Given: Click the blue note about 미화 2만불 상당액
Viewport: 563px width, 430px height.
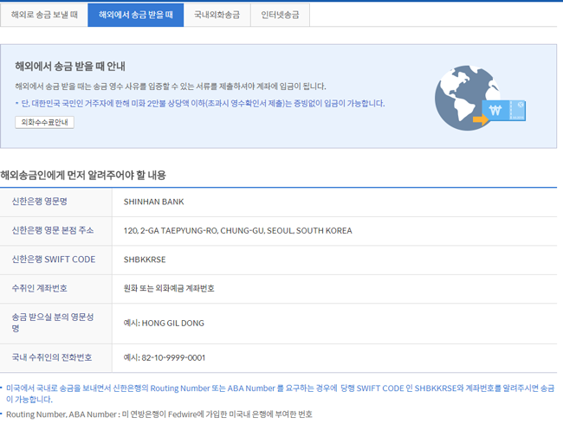Looking at the screenshot, I should (x=203, y=104).
